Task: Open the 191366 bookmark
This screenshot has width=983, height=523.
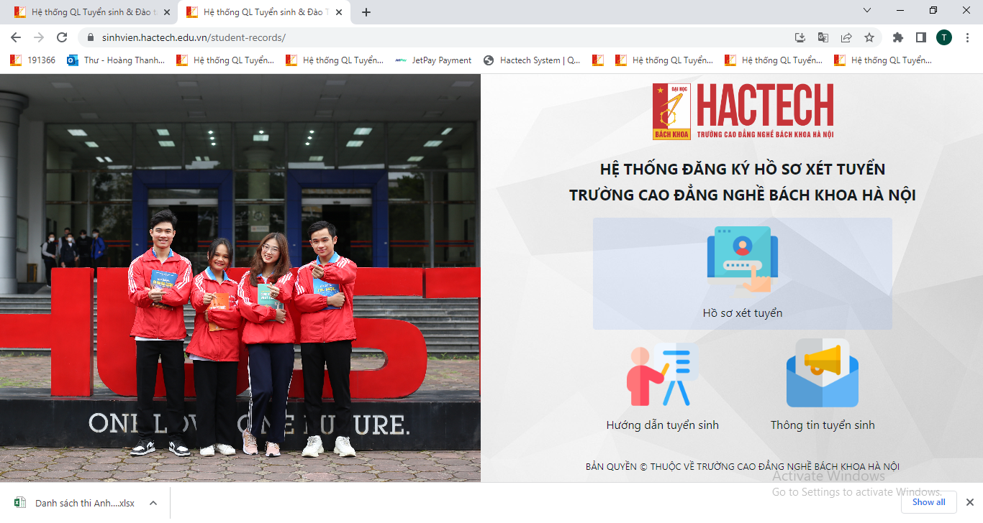Action: (33, 60)
